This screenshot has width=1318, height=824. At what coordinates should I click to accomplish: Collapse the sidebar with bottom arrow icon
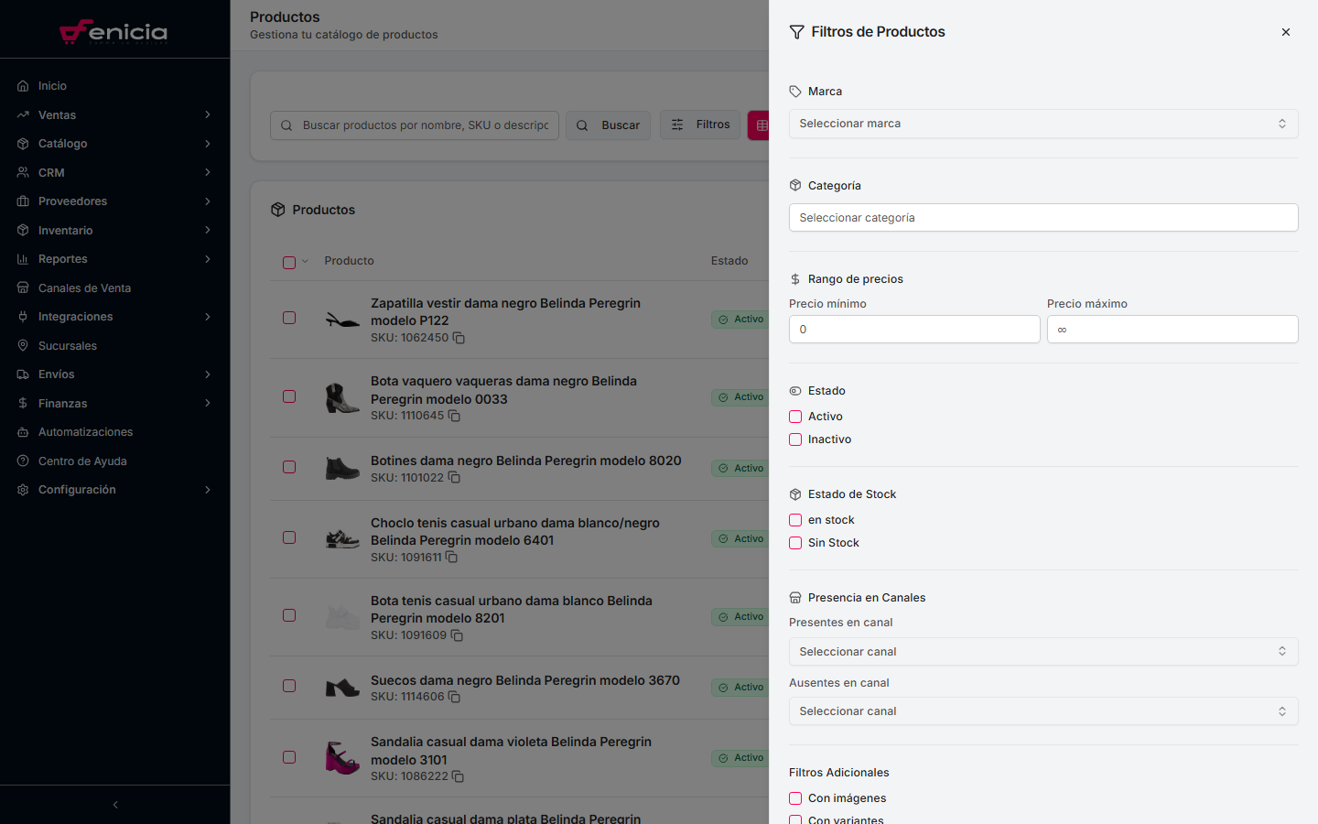click(115, 805)
